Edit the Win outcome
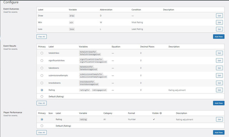The width and height of the screenshot is (229, 137). pos(219,22)
